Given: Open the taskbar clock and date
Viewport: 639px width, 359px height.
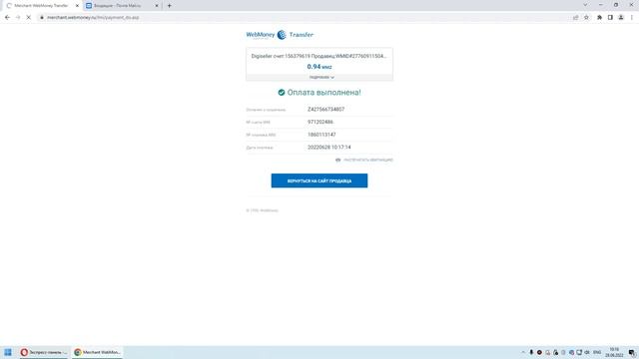Looking at the screenshot, I should [x=614, y=352].
